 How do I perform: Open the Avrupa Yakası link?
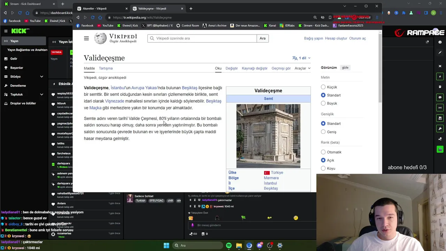(144, 88)
